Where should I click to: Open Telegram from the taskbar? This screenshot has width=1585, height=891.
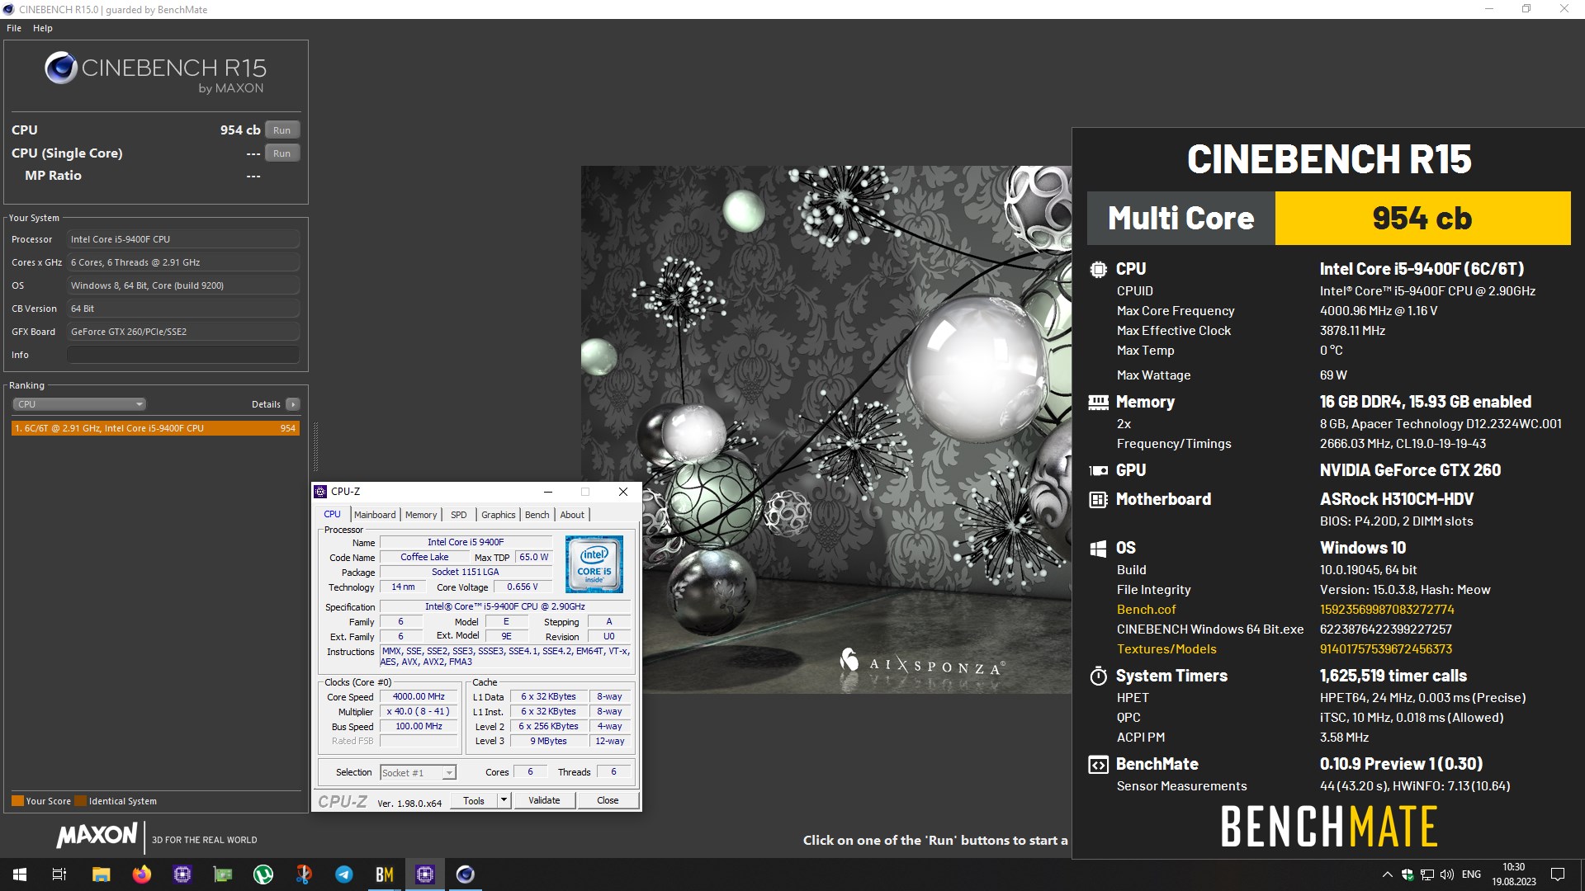(x=344, y=874)
